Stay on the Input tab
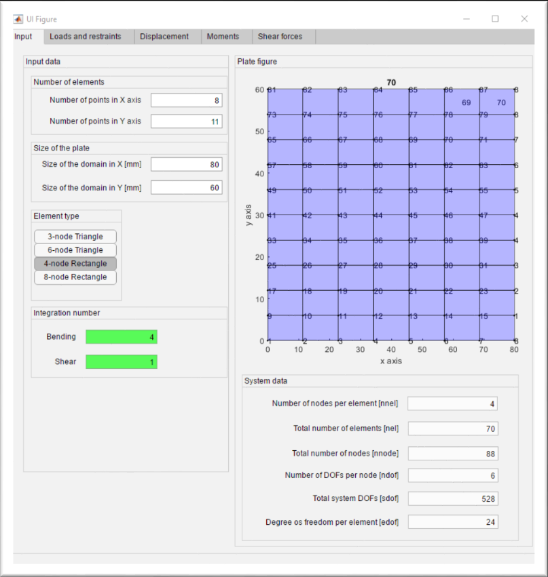548x577 pixels. [24, 37]
